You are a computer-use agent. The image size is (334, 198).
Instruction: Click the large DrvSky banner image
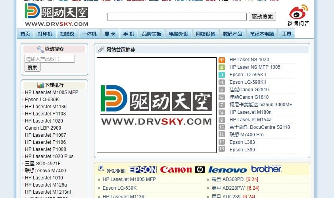tap(157, 105)
